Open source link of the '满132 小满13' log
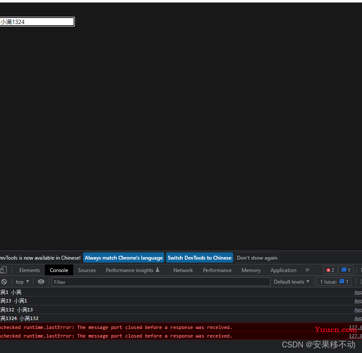The height and width of the screenshot is (353, 362). [358, 310]
